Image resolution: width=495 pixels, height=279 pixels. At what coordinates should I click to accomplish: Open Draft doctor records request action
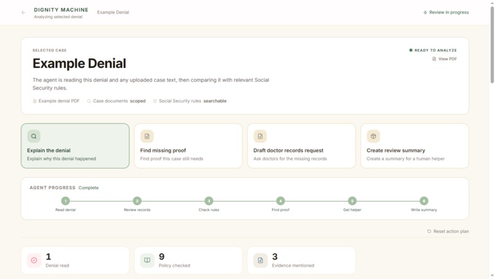[302, 146]
